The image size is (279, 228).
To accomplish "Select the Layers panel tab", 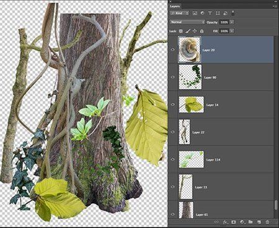I will [x=175, y=6].
